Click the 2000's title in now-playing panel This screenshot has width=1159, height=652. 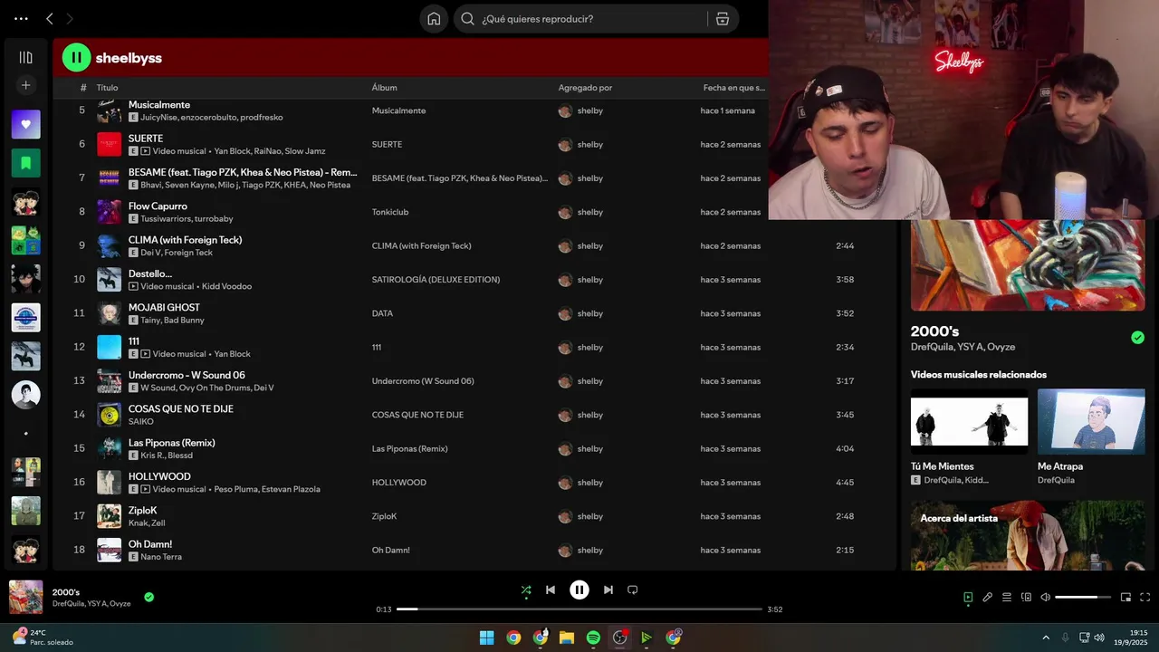point(934,331)
